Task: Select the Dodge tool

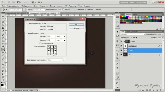Action: [3, 55]
